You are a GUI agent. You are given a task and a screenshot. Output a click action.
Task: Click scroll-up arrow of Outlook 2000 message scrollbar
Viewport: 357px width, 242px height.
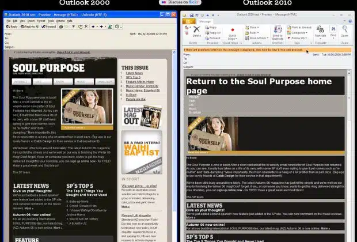[x=174, y=52]
